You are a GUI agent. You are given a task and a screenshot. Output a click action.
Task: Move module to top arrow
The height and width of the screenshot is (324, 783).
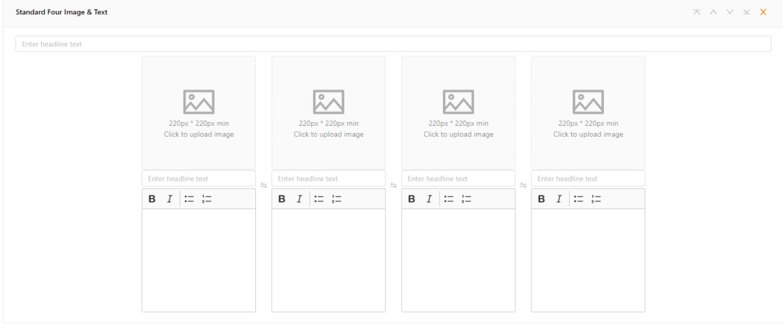[x=697, y=12]
